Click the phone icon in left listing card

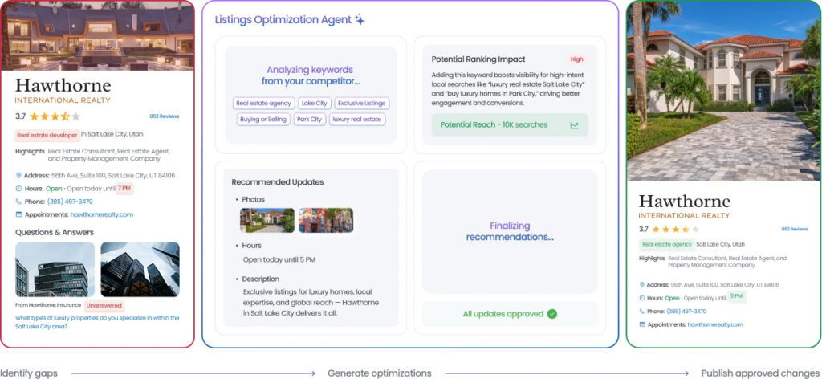(x=18, y=202)
